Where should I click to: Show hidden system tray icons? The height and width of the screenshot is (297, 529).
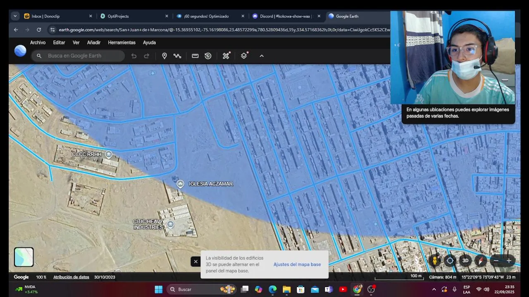pyautogui.click(x=434, y=290)
